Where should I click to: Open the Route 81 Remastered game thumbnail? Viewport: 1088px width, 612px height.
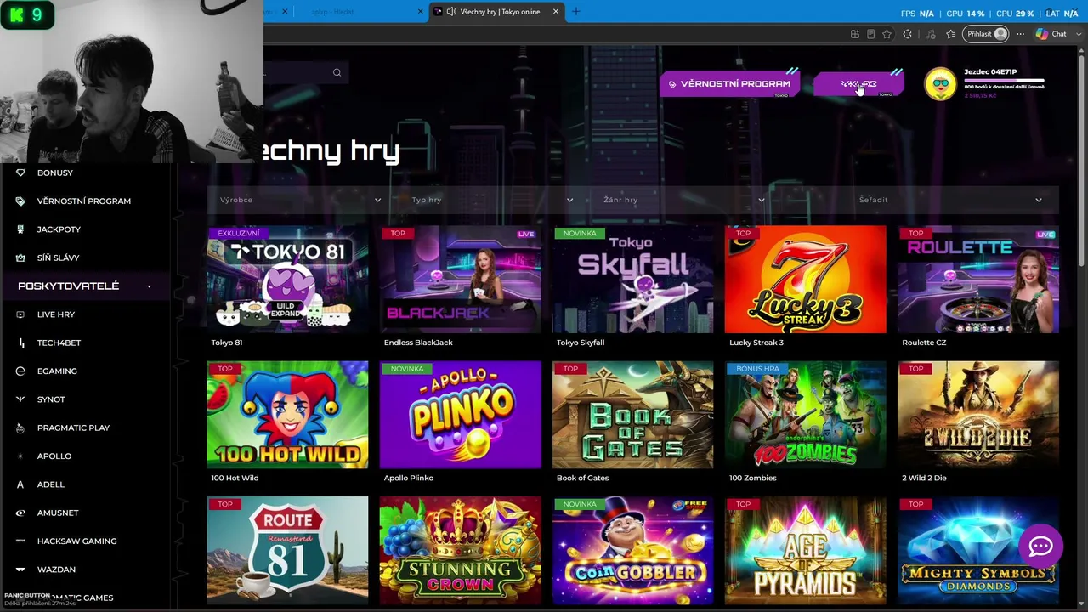pos(287,551)
